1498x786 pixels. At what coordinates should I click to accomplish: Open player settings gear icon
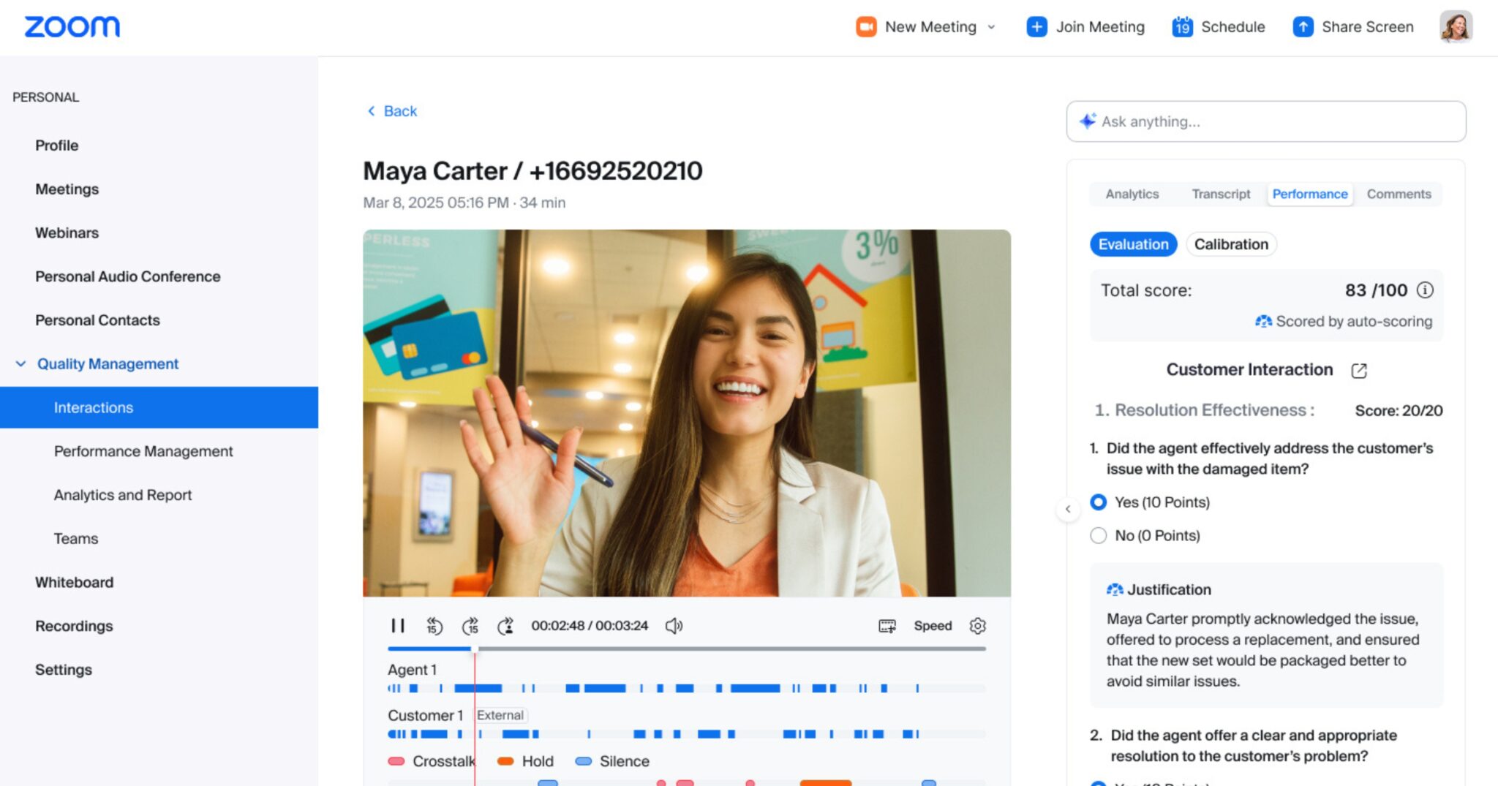point(977,626)
